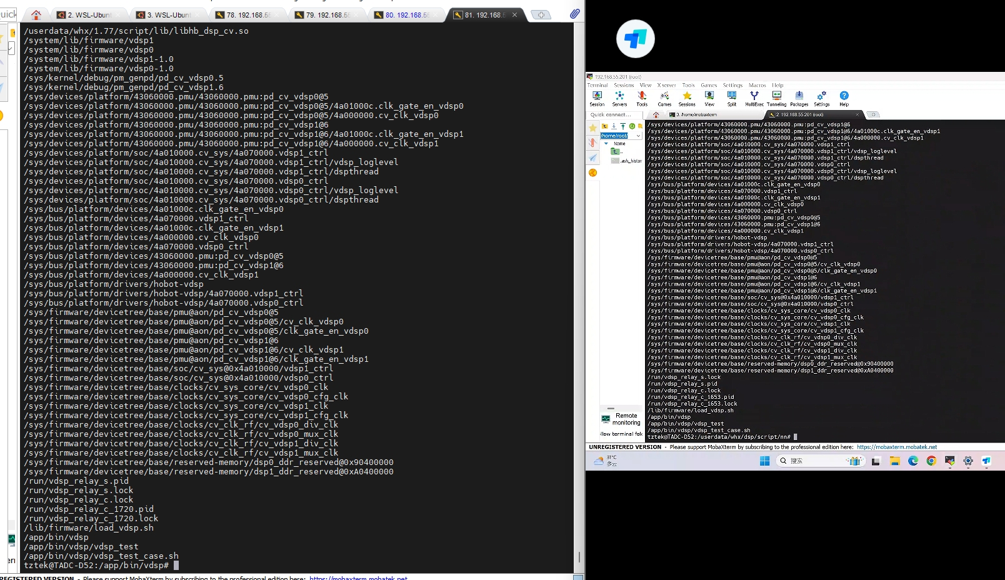Click the Session toolbar icon
1005x580 pixels.
click(597, 98)
